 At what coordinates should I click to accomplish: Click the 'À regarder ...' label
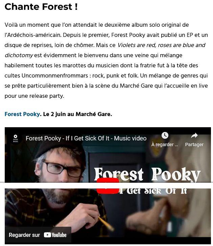[x=165, y=144]
